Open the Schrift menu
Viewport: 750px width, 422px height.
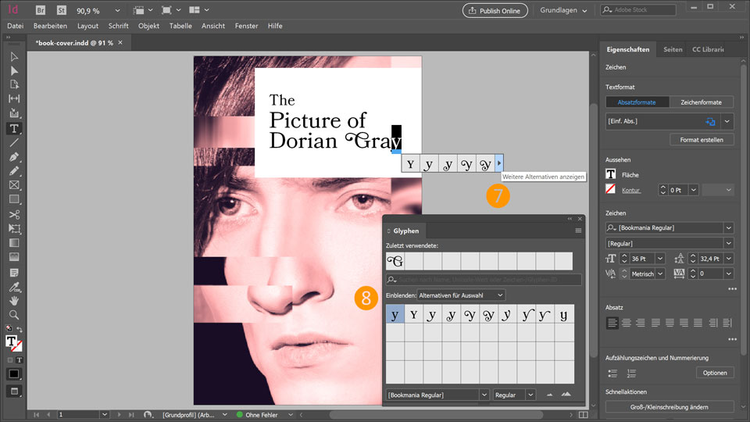118,26
